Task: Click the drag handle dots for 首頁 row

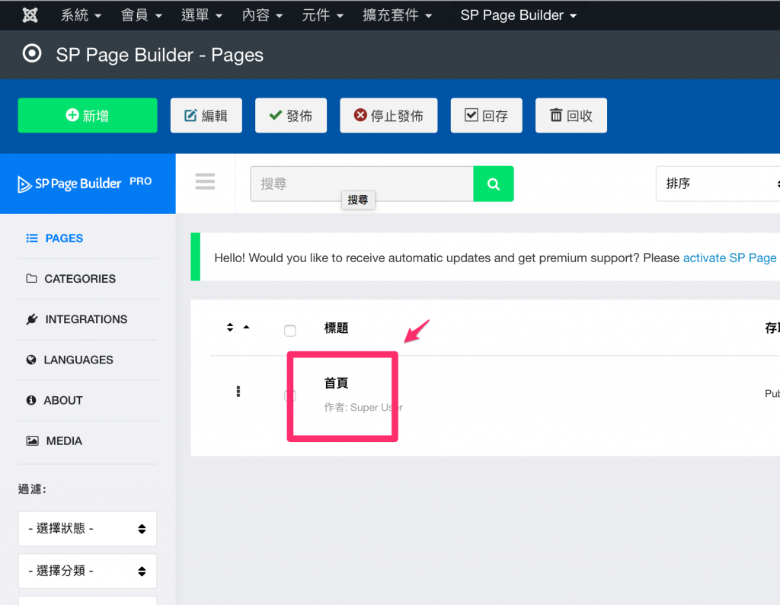Action: [238, 392]
